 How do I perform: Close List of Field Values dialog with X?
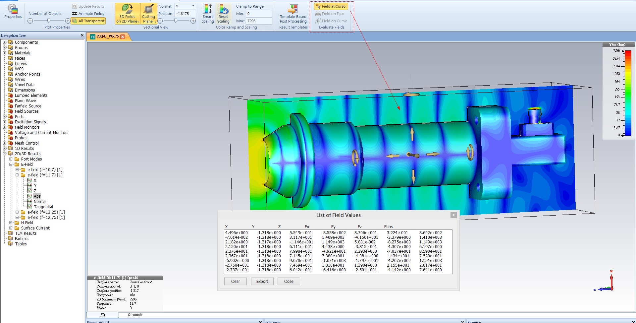(x=453, y=215)
